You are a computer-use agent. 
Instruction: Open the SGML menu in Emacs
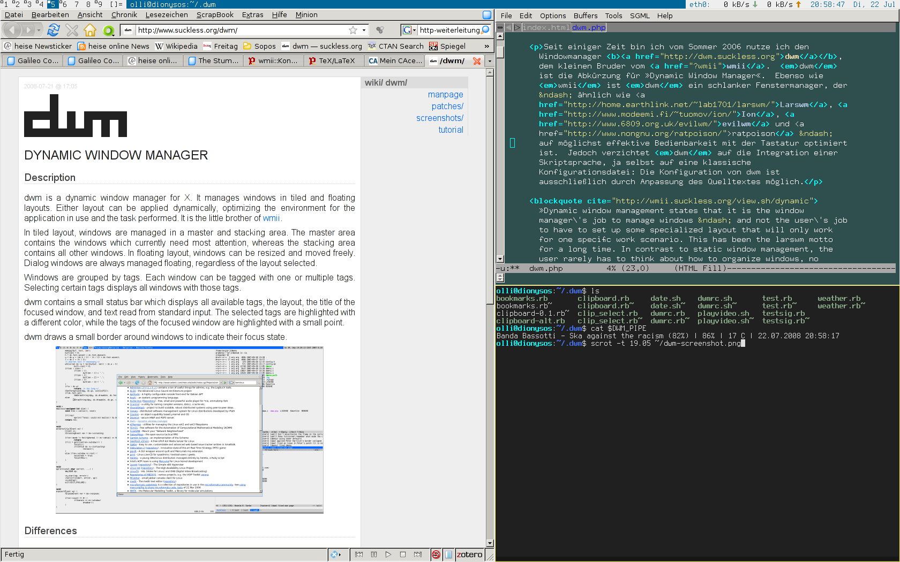coord(640,16)
